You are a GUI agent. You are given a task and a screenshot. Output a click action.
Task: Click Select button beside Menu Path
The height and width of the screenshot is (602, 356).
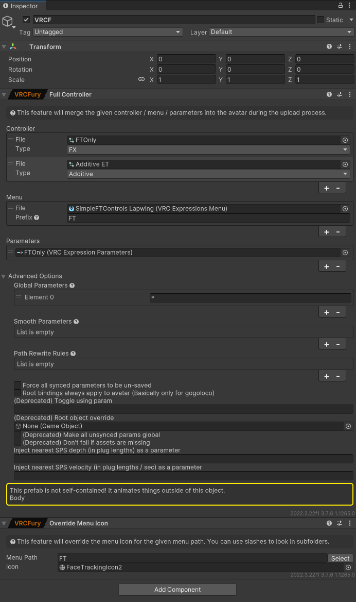pyautogui.click(x=340, y=558)
